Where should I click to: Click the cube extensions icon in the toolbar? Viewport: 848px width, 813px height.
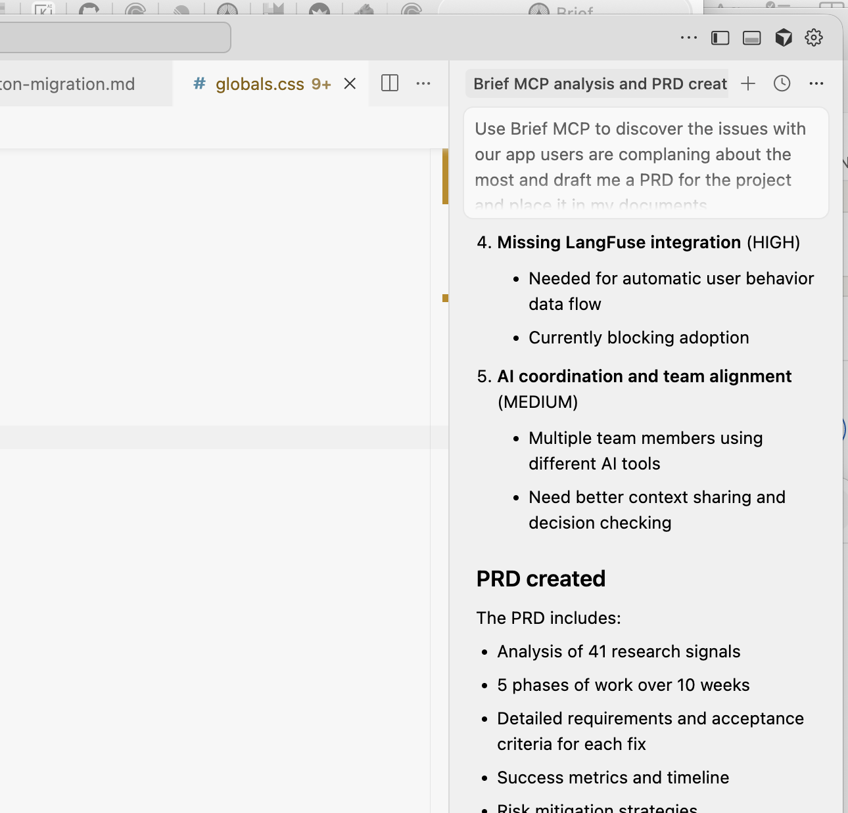pos(784,37)
